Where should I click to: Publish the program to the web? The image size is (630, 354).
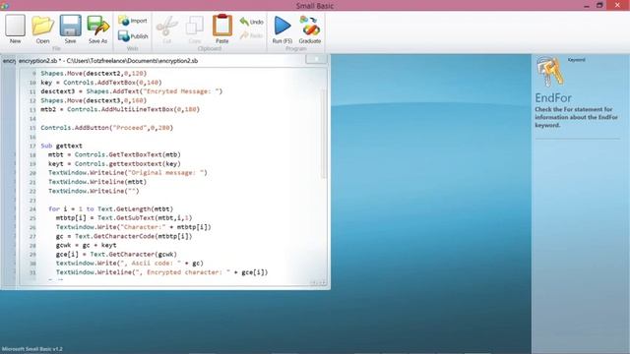(133, 36)
